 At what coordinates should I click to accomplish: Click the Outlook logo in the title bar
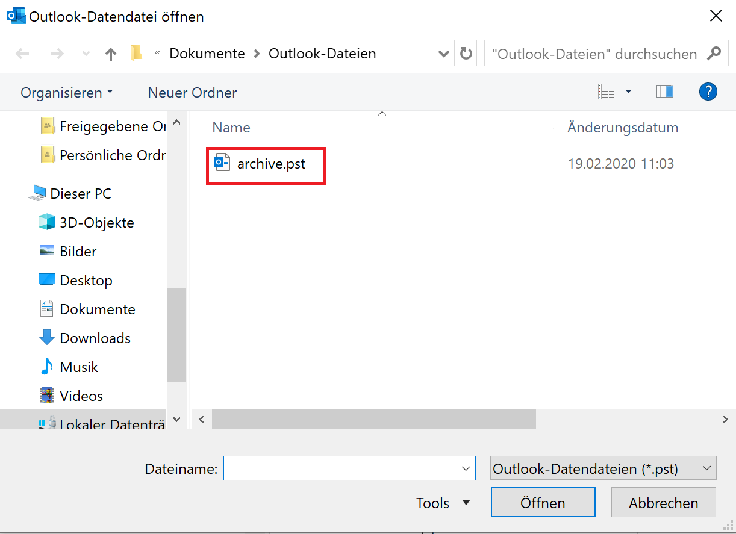tap(16, 16)
